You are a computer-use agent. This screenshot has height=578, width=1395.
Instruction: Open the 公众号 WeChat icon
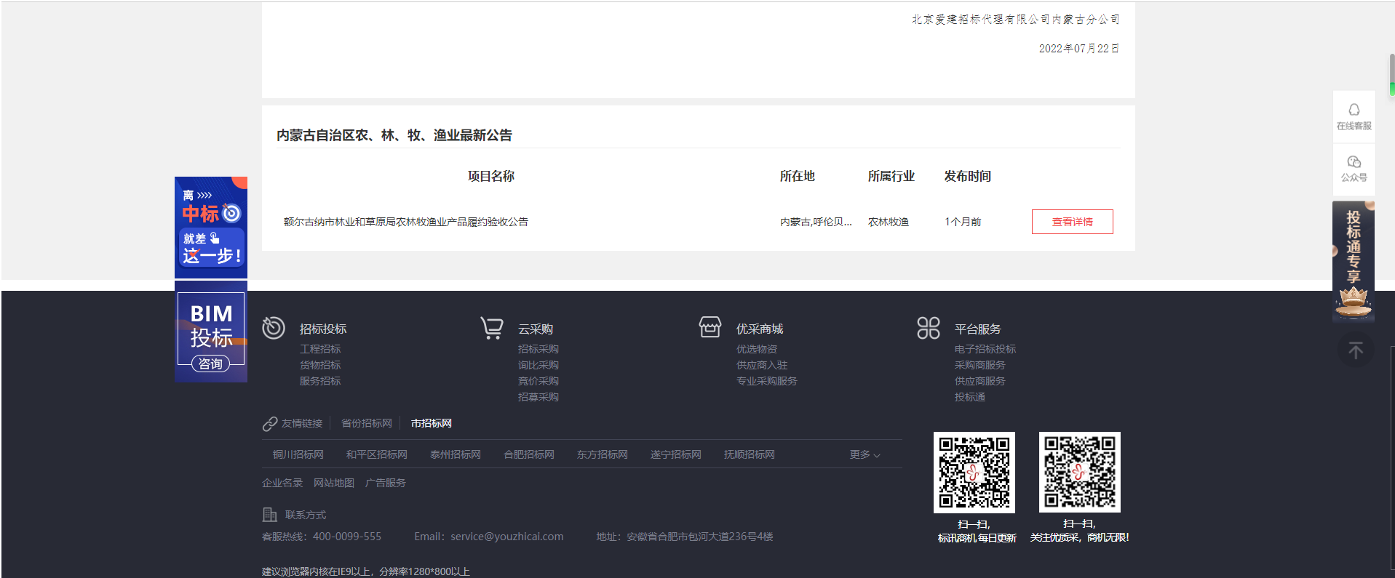click(1354, 162)
